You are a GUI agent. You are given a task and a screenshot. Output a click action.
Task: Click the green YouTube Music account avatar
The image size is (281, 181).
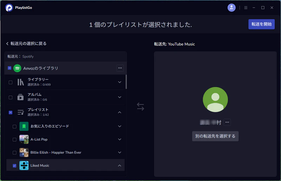click(215, 100)
